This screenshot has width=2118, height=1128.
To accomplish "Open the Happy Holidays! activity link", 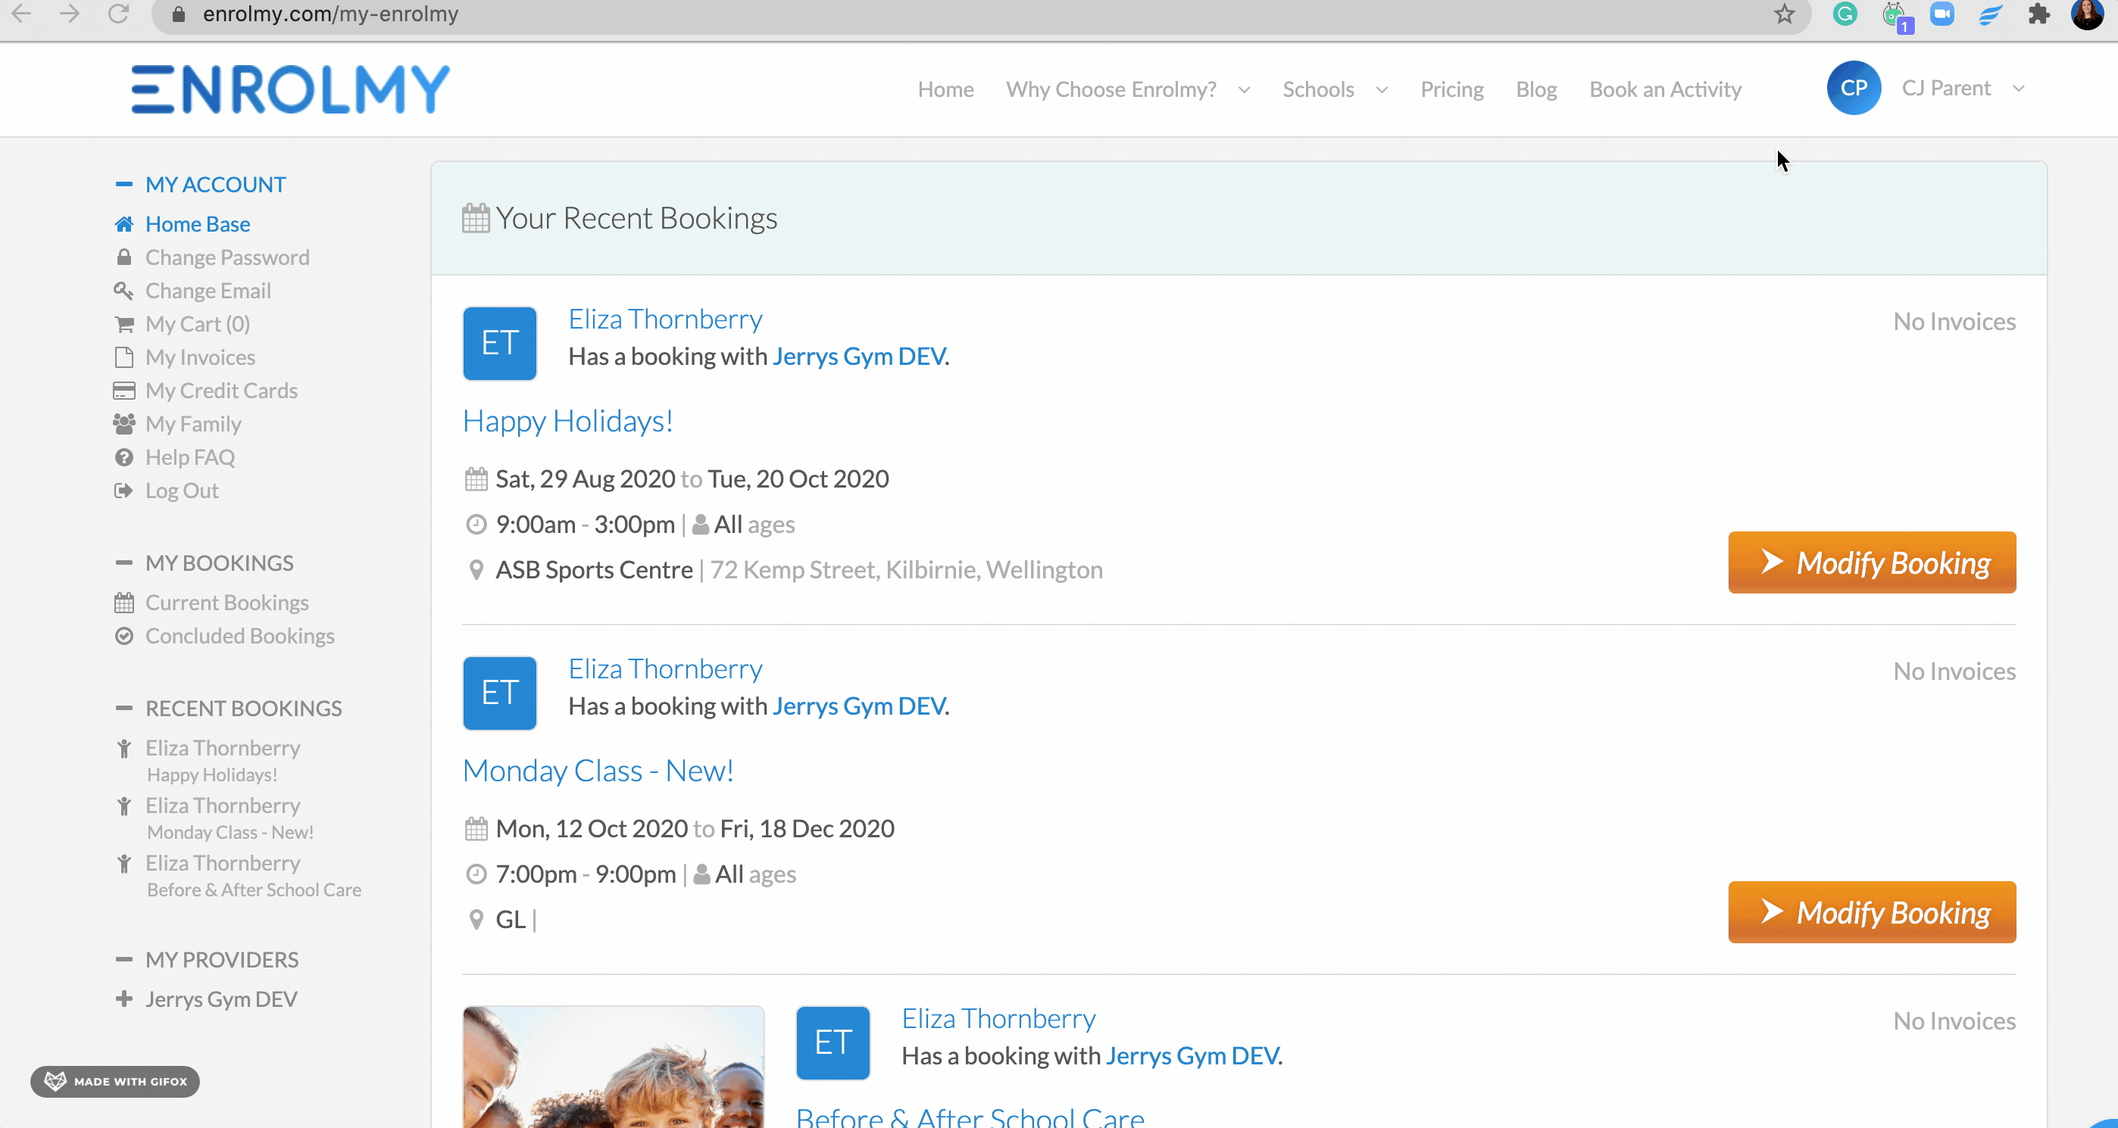I will [567, 422].
